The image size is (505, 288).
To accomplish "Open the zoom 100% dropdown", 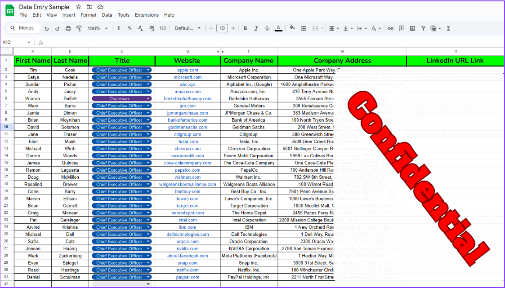I will tap(97, 28).
